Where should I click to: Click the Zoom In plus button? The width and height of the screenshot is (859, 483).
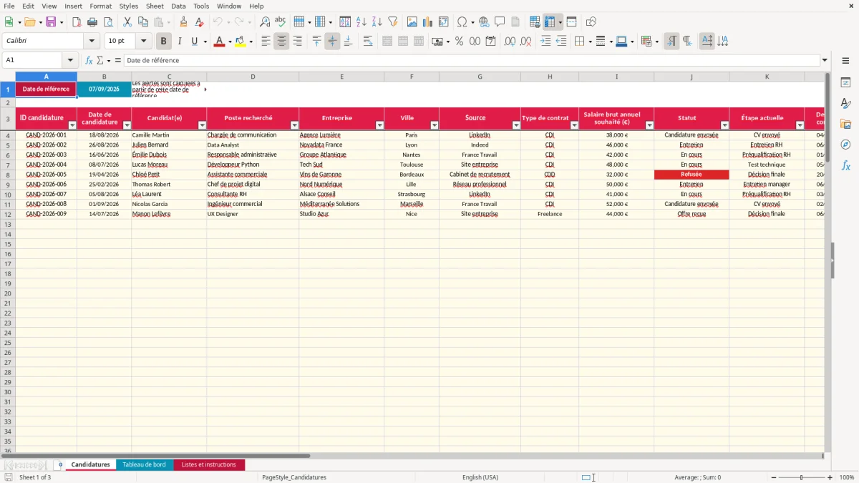830,477
